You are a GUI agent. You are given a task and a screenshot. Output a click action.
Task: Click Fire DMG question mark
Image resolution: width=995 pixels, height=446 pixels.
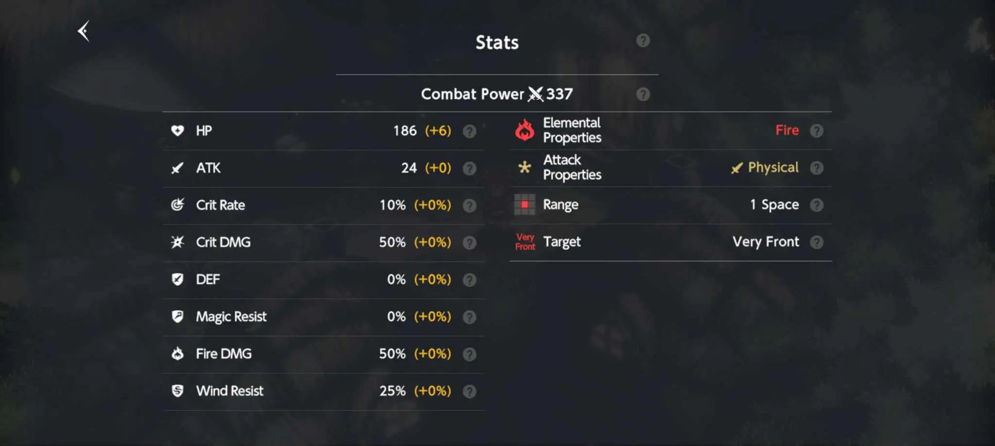(469, 354)
